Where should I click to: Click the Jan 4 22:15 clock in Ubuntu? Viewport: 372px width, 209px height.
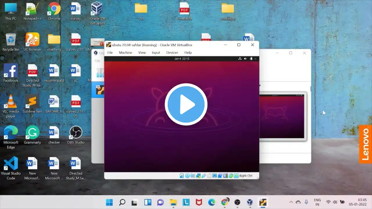click(182, 59)
